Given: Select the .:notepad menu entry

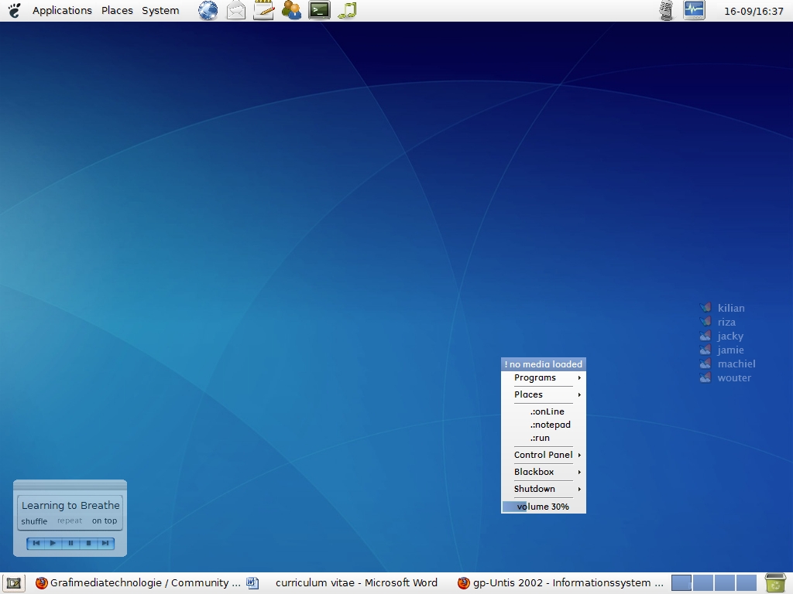Looking at the screenshot, I should point(551,425).
